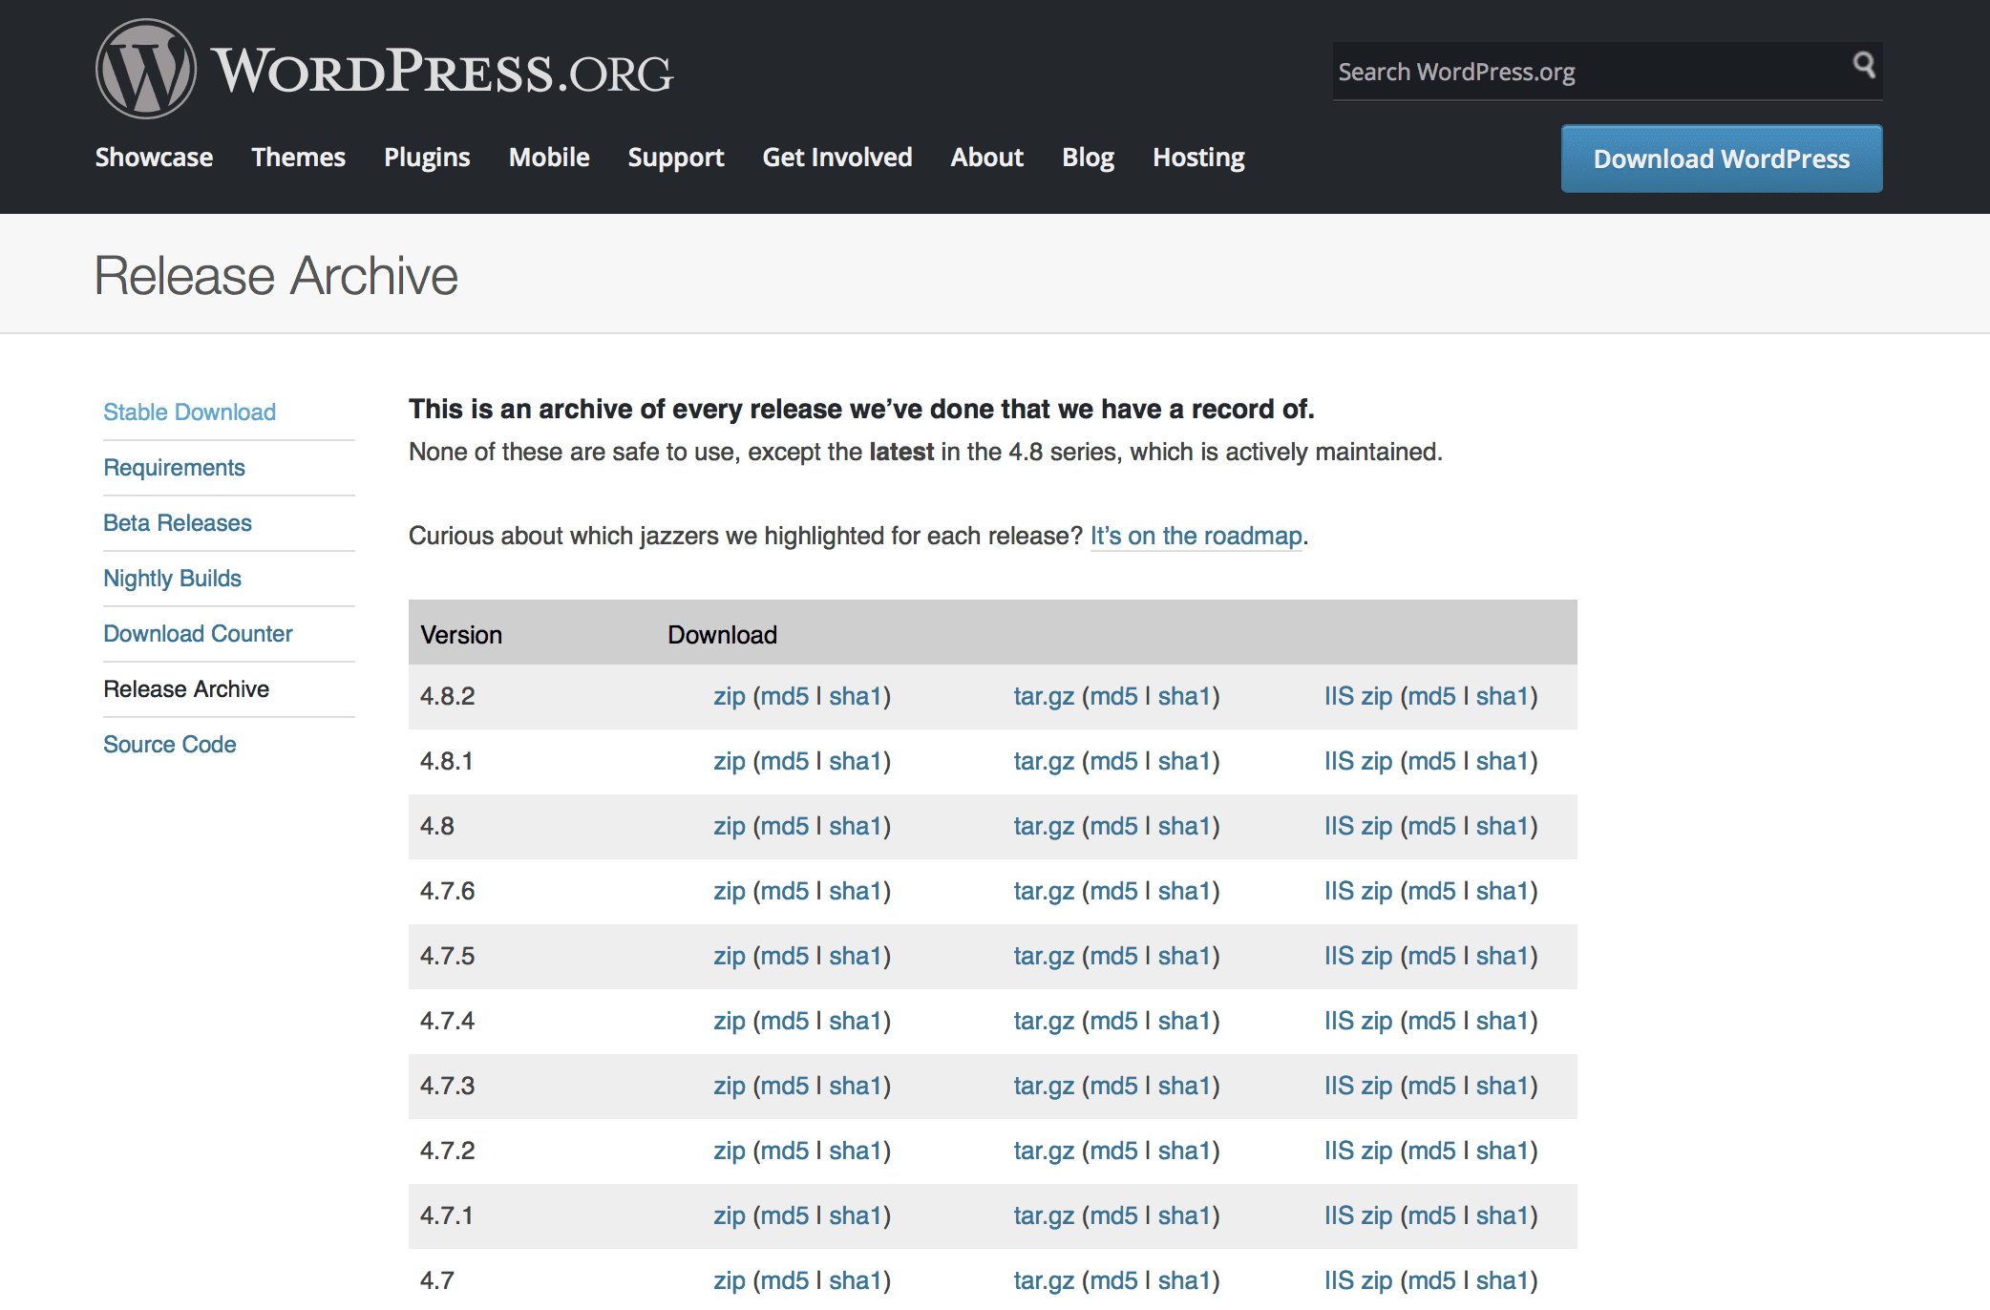Image resolution: width=1990 pixels, height=1310 pixels.
Task: Click the Nightly Builds sidebar link
Action: coord(170,578)
